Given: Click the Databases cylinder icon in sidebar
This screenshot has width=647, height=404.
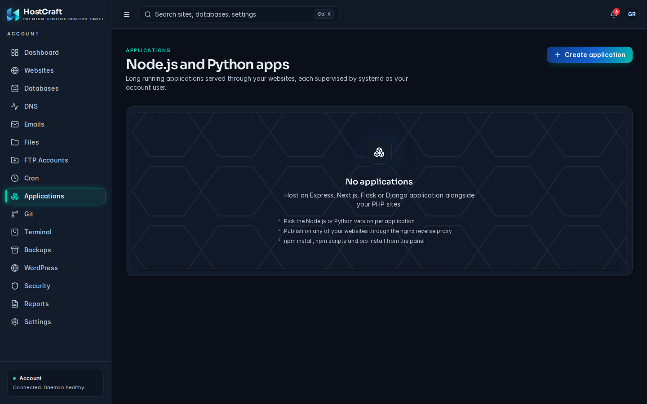Looking at the screenshot, I should pos(15,88).
